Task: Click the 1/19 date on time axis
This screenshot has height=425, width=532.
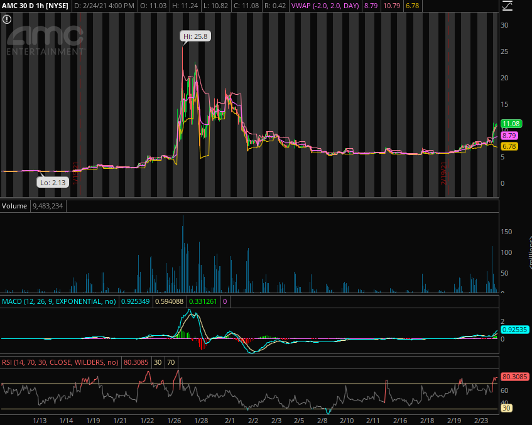Action: (93, 421)
